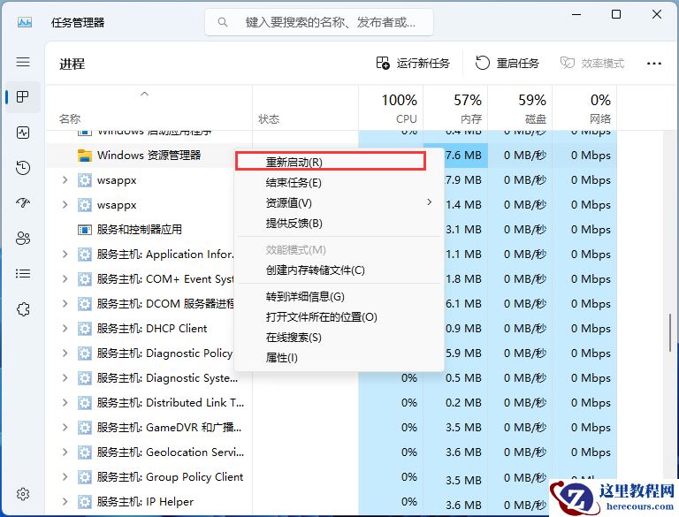
Task: Click the 3.6 MB memory cell for Geolocation
Action: click(x=455, y=452)
